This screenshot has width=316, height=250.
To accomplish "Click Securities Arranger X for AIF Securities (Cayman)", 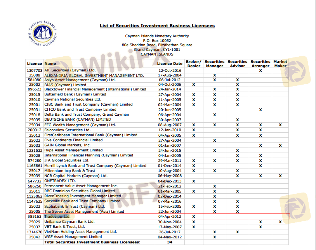I will 260,70.
